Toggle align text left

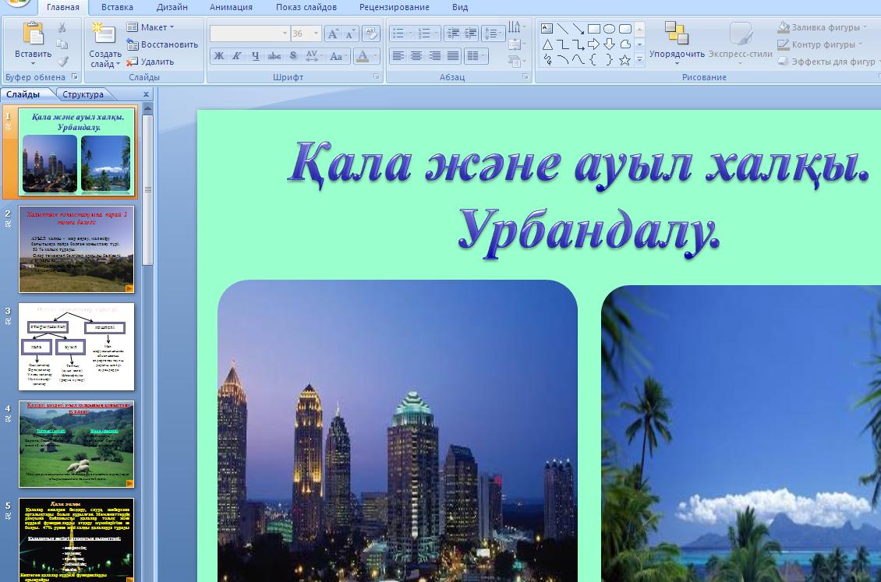tap(398, 55)
